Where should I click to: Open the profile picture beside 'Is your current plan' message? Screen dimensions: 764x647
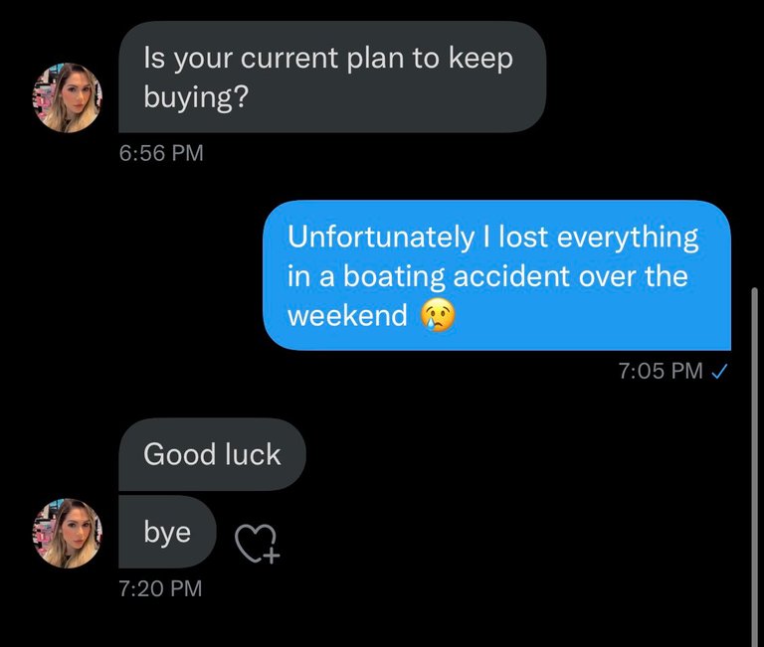point(68,97)
